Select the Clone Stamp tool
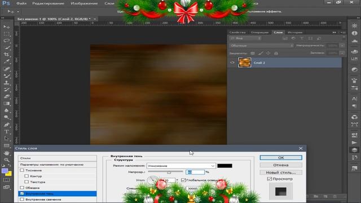This screenshot has width=361, height=203. click(6, 83)
